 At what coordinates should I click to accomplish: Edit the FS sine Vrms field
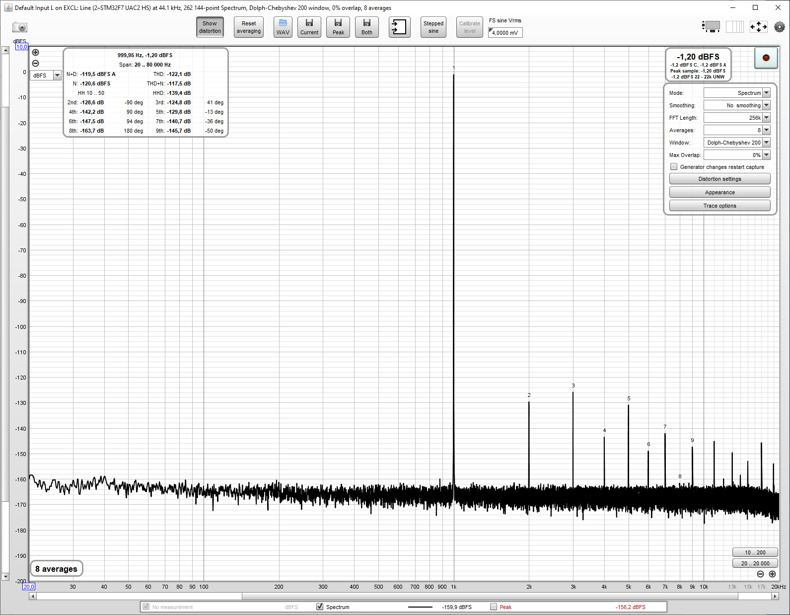coord(505,33)
